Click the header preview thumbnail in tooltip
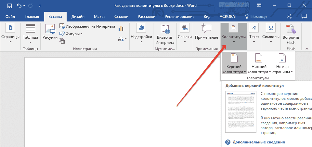This screenshot has height=147, width=312. coord(241,112)
